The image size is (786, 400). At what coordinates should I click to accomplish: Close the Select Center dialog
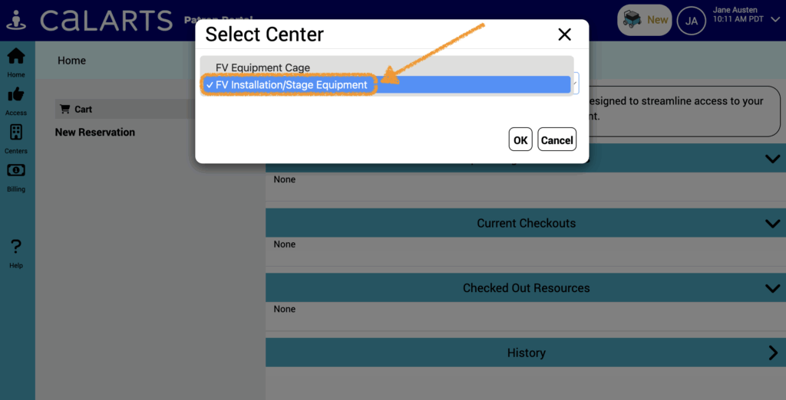click(564, 34)
